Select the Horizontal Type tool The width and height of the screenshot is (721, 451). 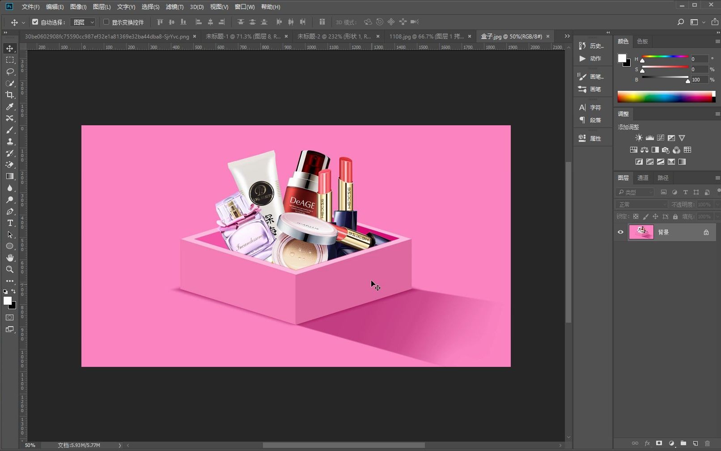tap(9, 223)
